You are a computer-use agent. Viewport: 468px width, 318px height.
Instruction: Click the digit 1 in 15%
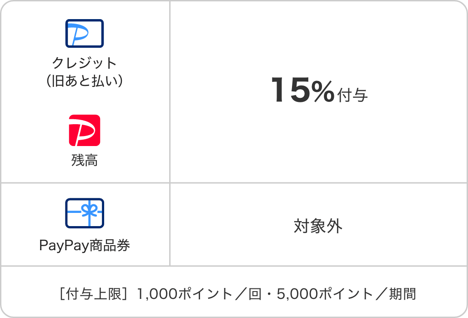(x=278, y=90)
